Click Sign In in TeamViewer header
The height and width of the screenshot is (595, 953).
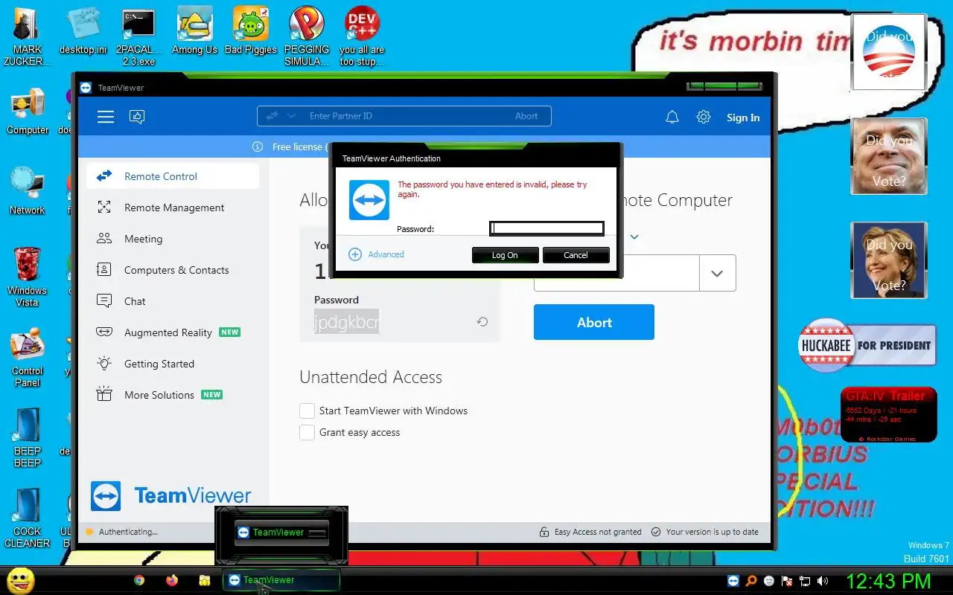(743, 118)
